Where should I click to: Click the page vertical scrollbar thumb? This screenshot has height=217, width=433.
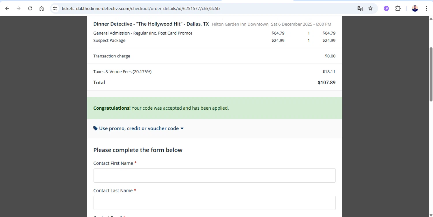[431, 74]
